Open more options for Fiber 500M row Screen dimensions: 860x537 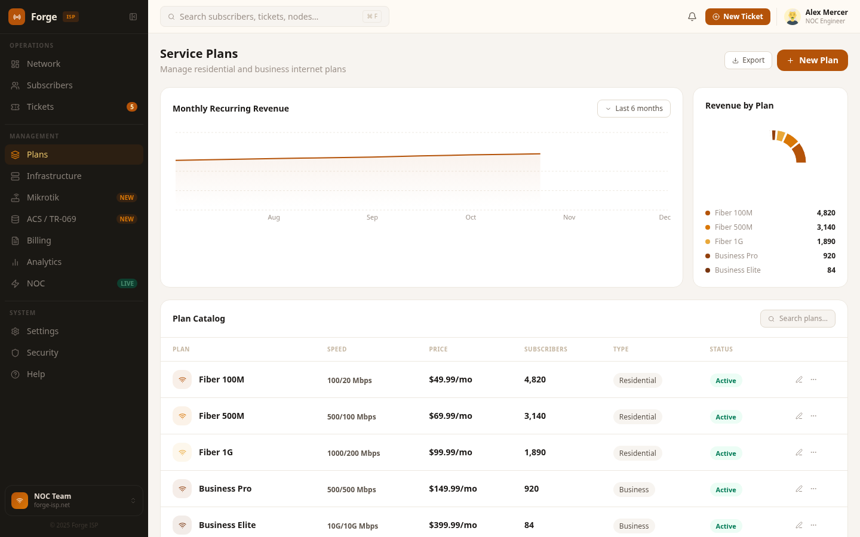(x=813, y=416)
